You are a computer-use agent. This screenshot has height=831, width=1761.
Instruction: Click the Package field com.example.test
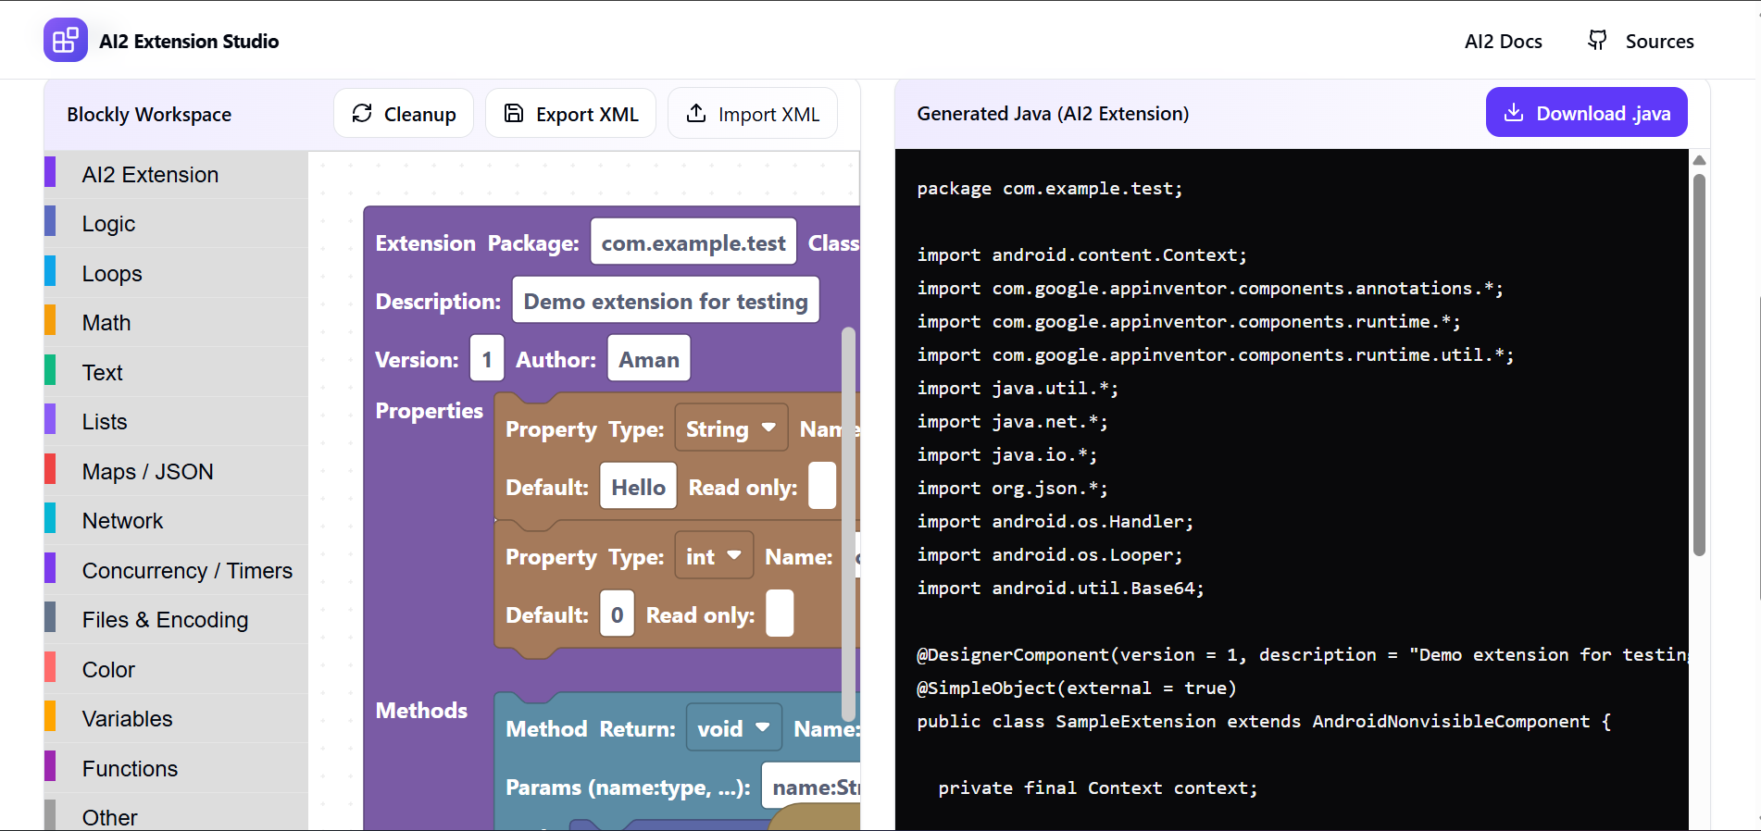click(693, 242)
